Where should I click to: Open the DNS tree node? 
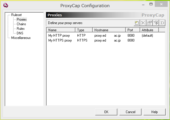click(x=20, y=33)
